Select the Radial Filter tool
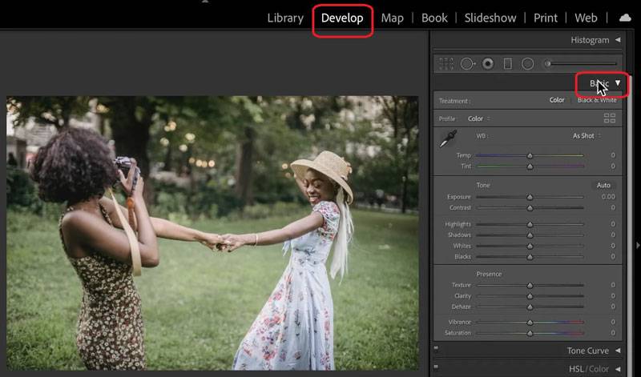 [x=528, y=64]
